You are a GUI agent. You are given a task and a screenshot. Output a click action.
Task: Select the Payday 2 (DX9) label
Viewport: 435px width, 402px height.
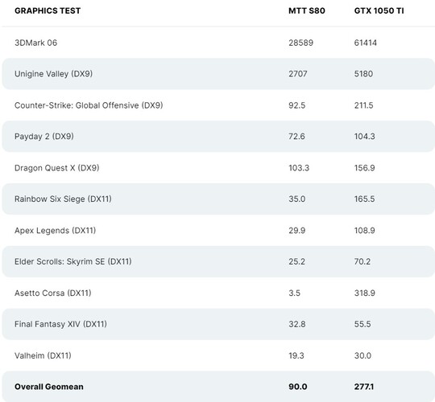(44, 137)
